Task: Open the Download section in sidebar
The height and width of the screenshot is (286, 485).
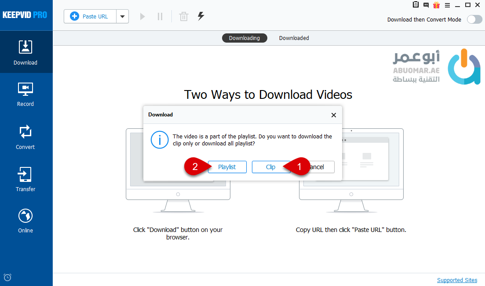Action: point(26,53)
